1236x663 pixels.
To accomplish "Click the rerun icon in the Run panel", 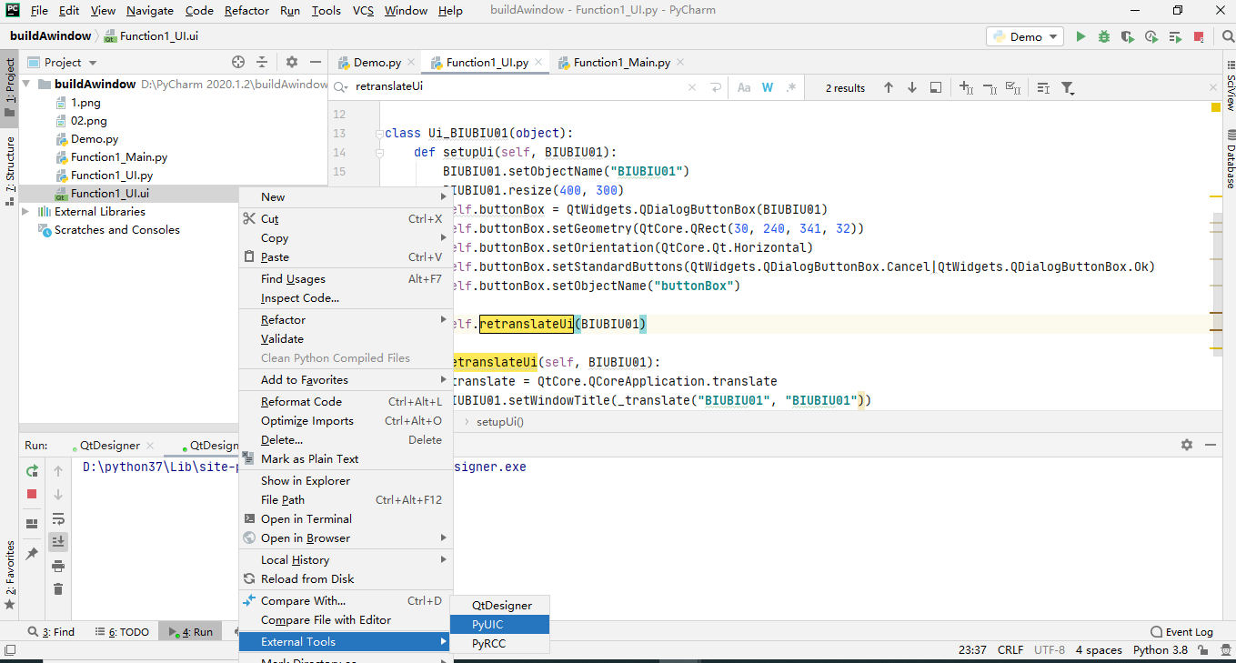I will coord(32,471).
